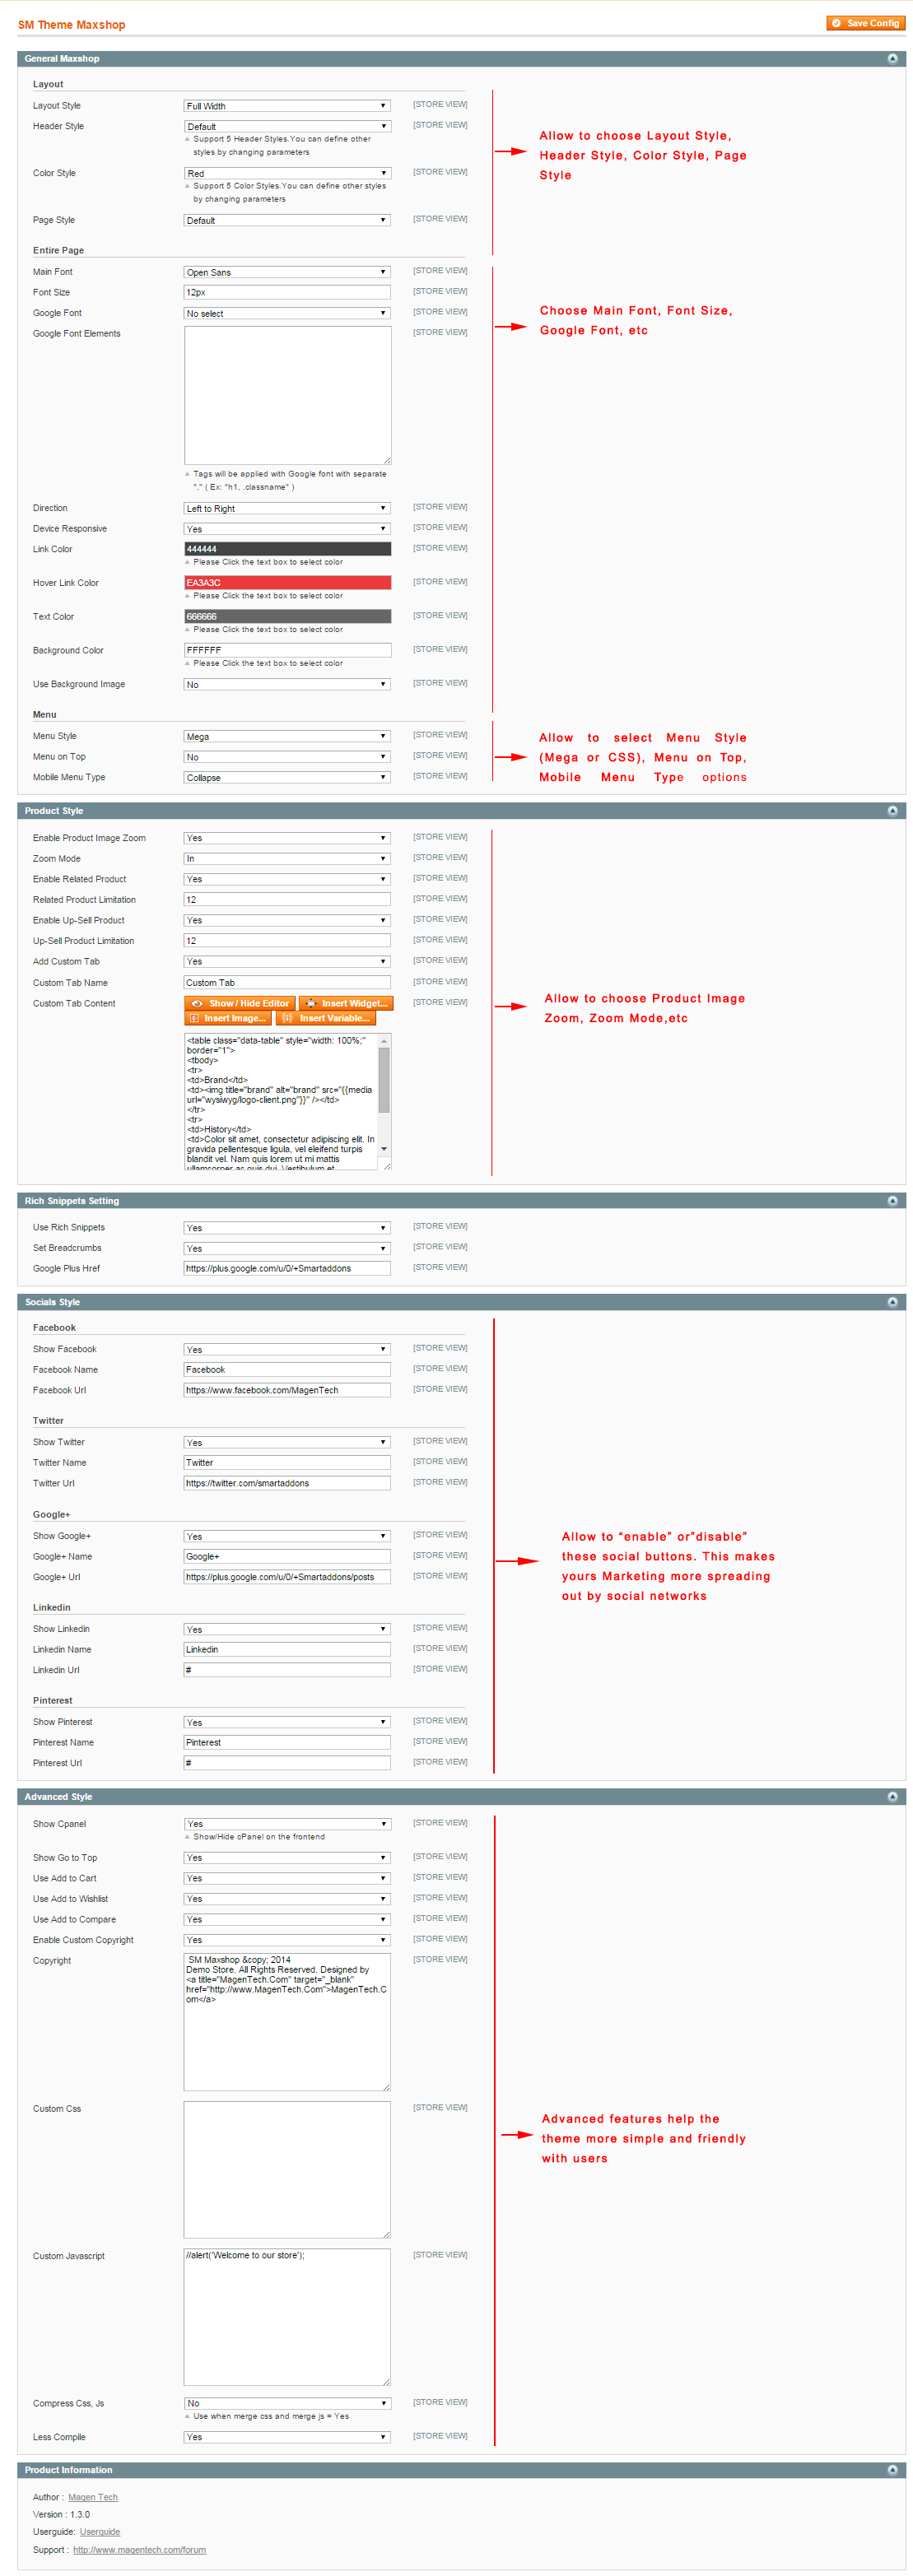Open the Main Font dropdown showing Open Sans

(x=287, y=272)
